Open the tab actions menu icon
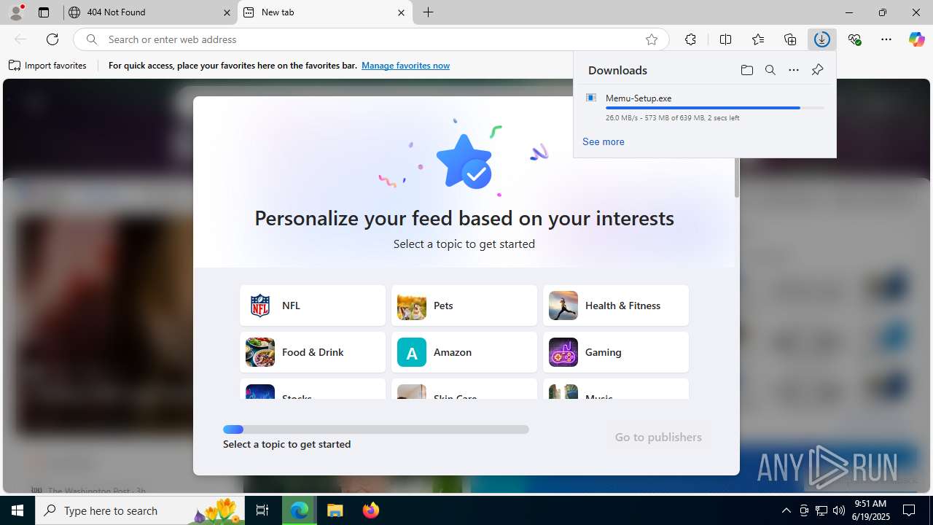933x525 pixels. [x=44, y=12]
